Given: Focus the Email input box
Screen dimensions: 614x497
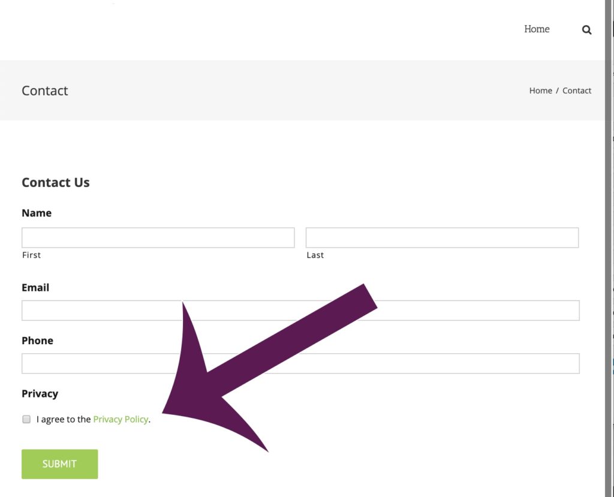Looking at the screenshot, I should coord(90,310).
